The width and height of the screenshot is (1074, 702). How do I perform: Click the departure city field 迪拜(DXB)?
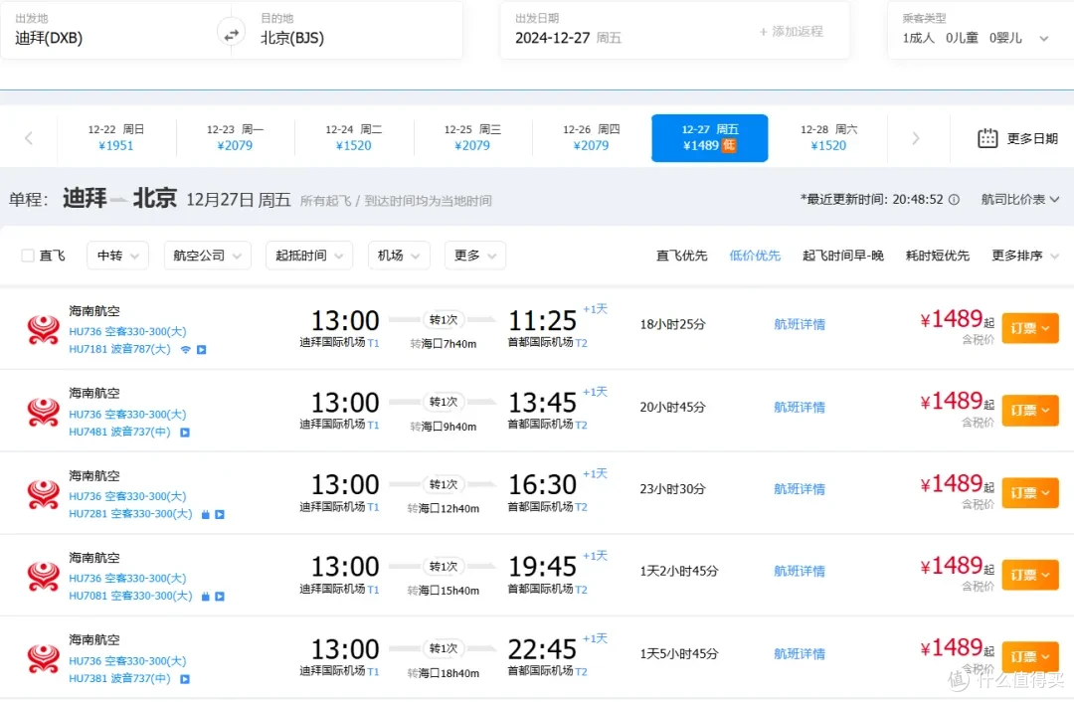pos(109,31)
